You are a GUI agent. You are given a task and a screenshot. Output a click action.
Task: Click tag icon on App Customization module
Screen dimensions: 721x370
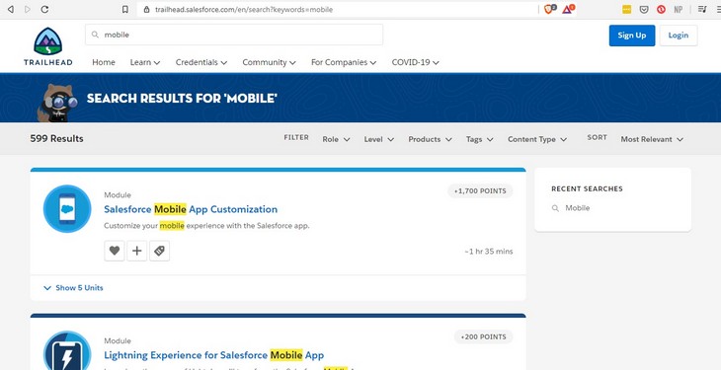(x=159, y=251)
